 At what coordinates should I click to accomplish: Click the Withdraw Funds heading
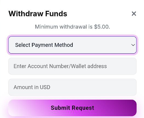tap(38, 14)
